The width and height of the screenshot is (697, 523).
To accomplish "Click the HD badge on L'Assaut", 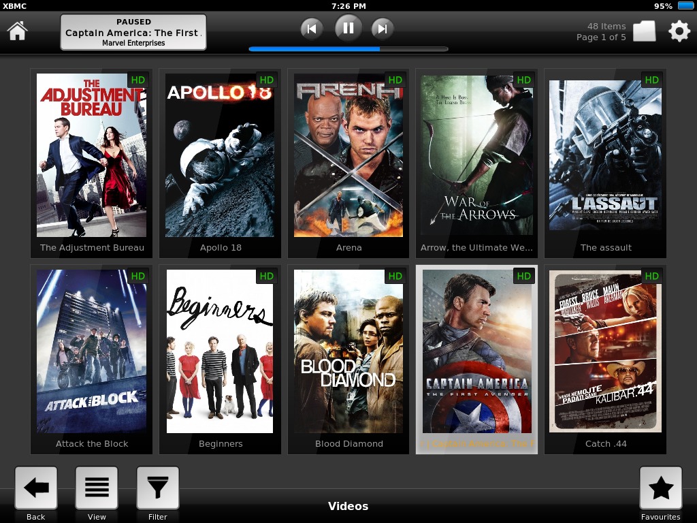I will [x=651, y=80].
